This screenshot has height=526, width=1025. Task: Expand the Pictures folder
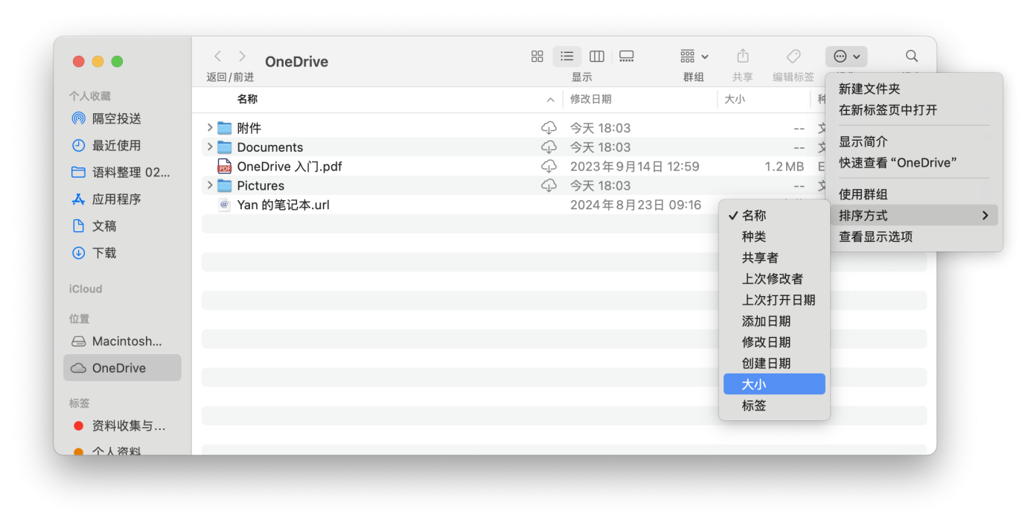[210, 185]
